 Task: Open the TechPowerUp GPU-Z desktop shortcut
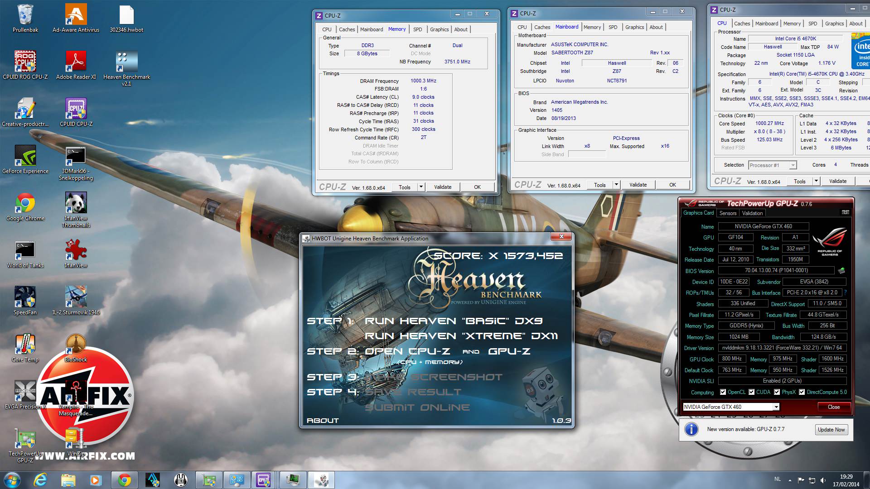(x=25, y=445)
